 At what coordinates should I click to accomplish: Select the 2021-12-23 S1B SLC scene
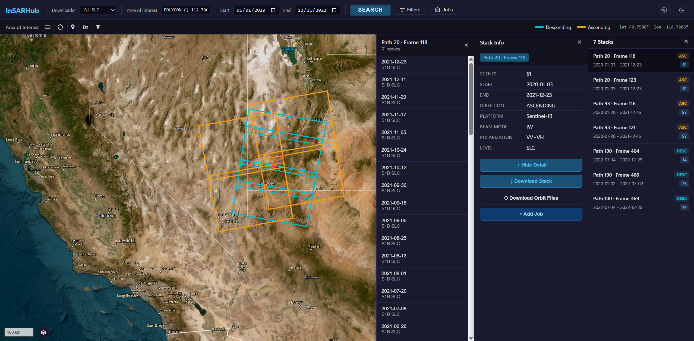[422, 65]
